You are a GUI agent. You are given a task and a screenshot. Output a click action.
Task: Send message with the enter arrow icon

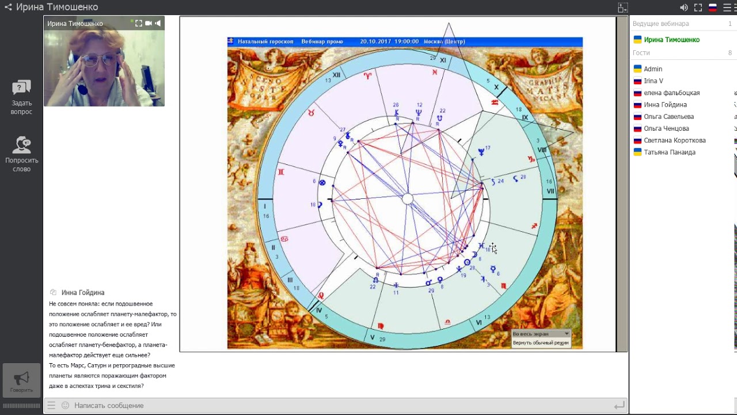coord(619,406)
